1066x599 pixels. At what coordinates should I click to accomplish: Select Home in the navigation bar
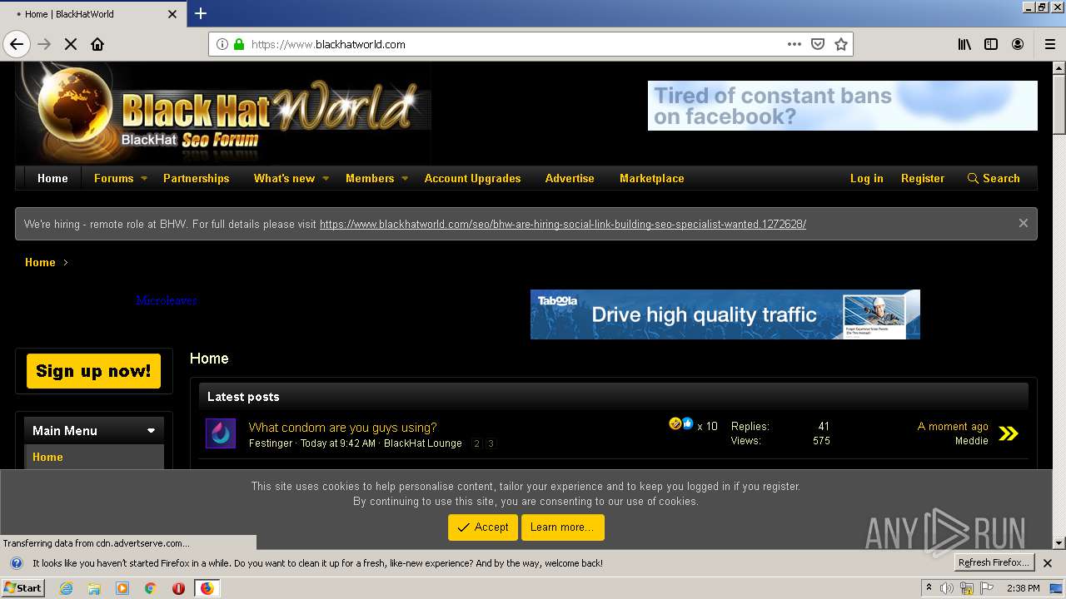(x=52, y=178)
